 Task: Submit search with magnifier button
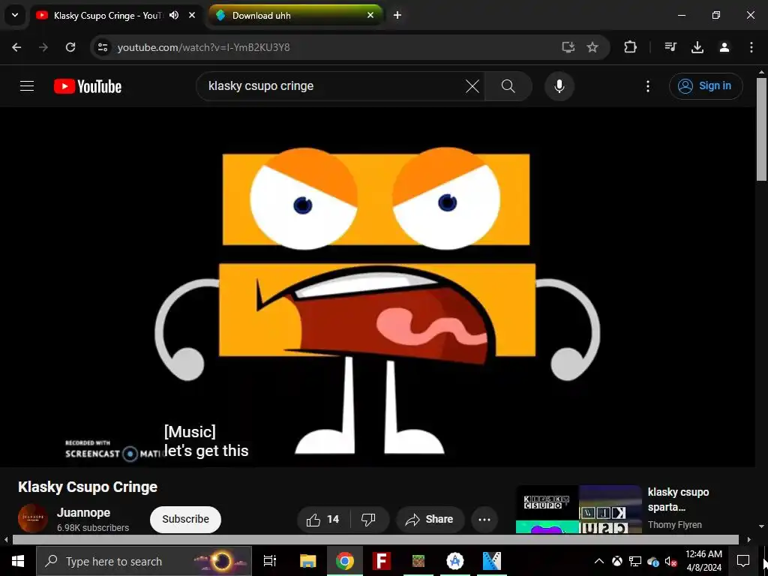click(508, 86)
